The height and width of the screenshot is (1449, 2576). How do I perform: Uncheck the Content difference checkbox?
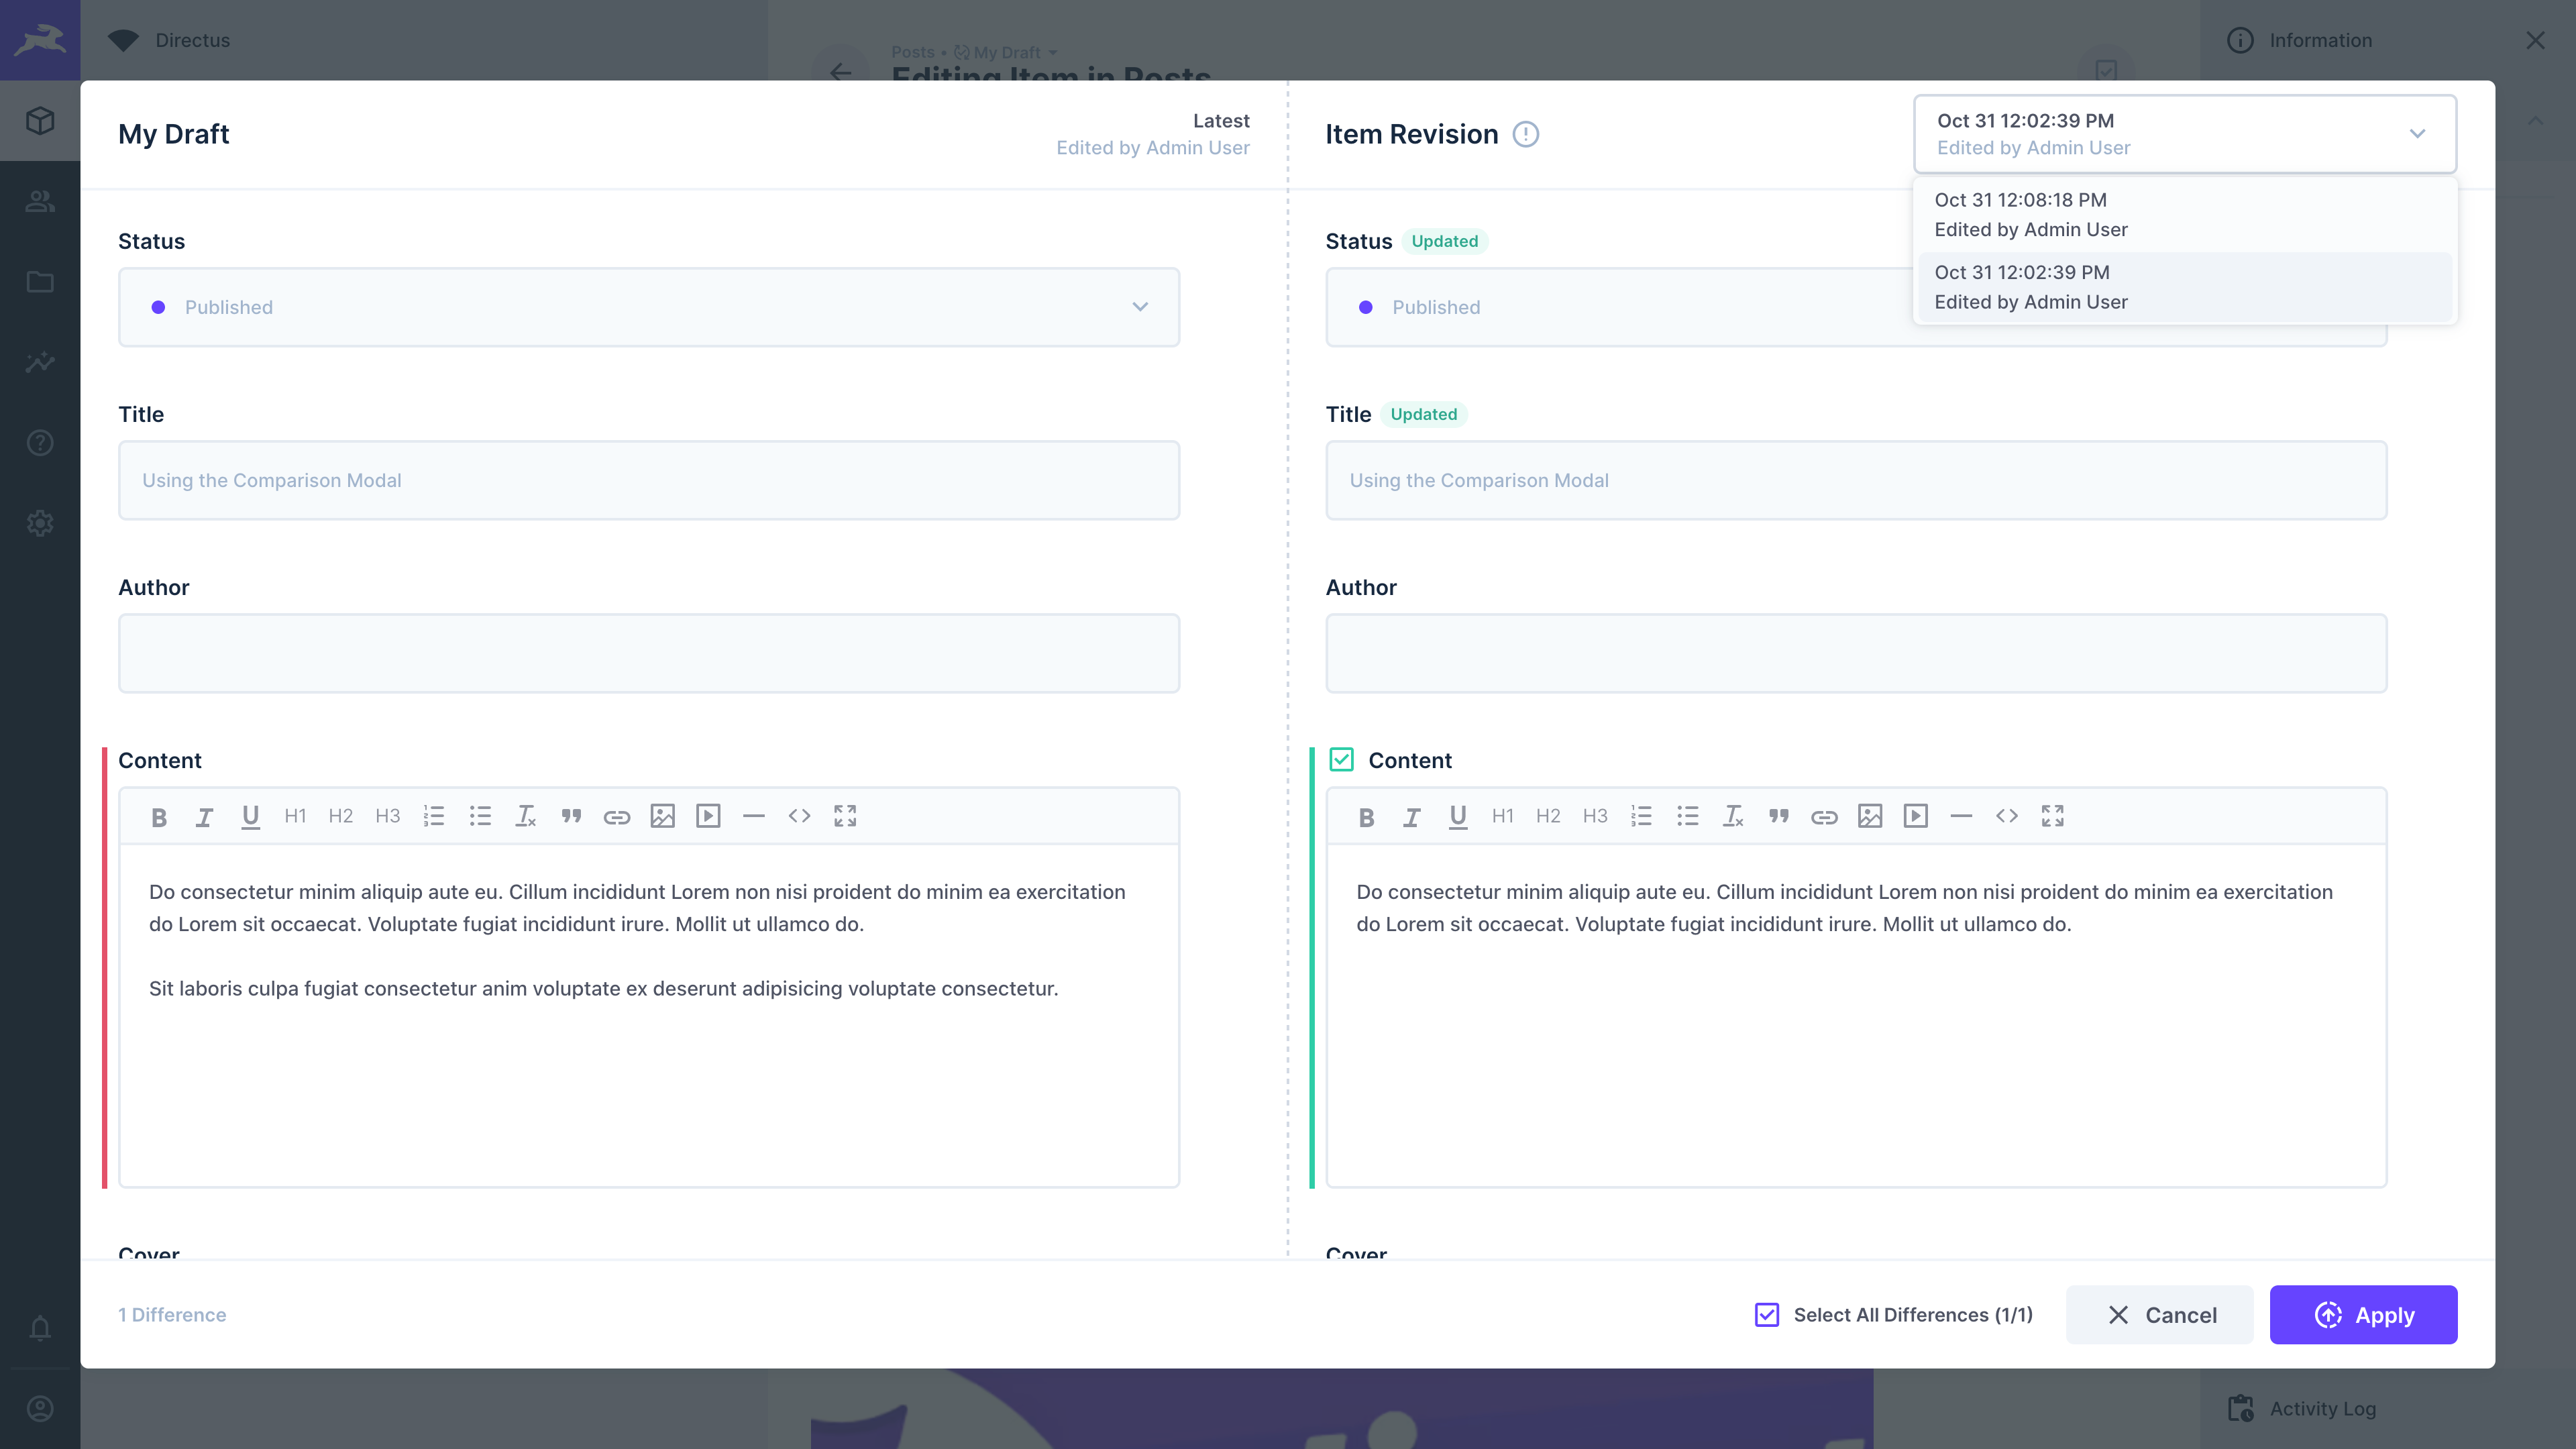click(1341, 760)
